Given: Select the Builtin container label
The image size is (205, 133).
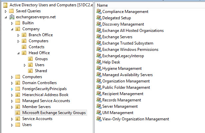Looking at the screenshot, I should 28,23.
